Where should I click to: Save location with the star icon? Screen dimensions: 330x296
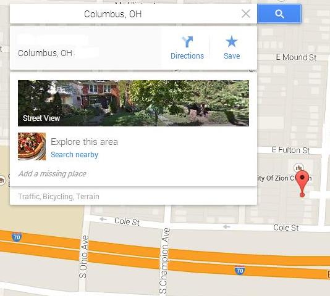tap(232, 41)
